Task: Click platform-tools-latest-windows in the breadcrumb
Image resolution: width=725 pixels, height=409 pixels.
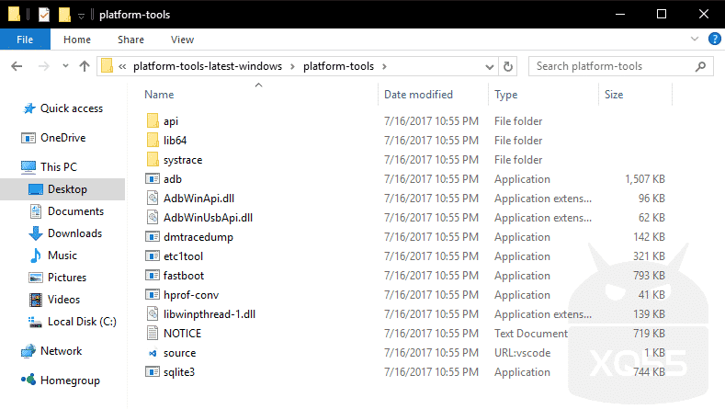Action: click(x=214, y=66)
